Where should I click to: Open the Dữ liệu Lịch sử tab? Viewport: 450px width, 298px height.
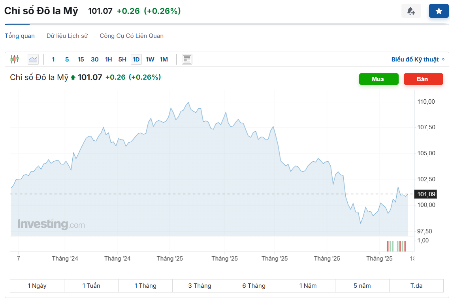(x=67, y=36)
